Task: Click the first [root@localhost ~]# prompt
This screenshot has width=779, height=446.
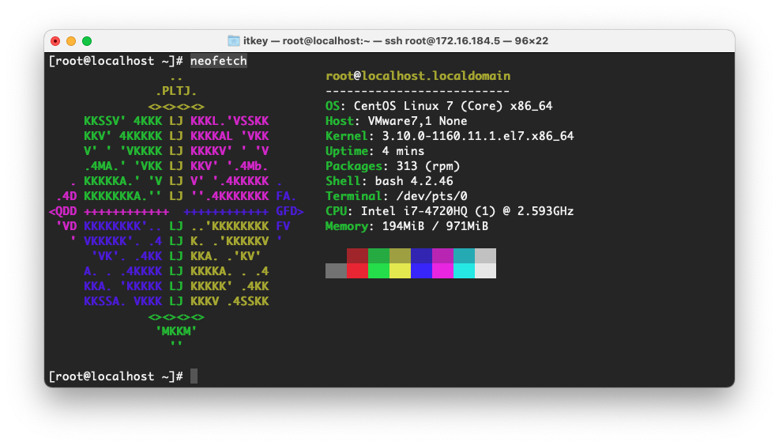Action: tap(116, 61)
